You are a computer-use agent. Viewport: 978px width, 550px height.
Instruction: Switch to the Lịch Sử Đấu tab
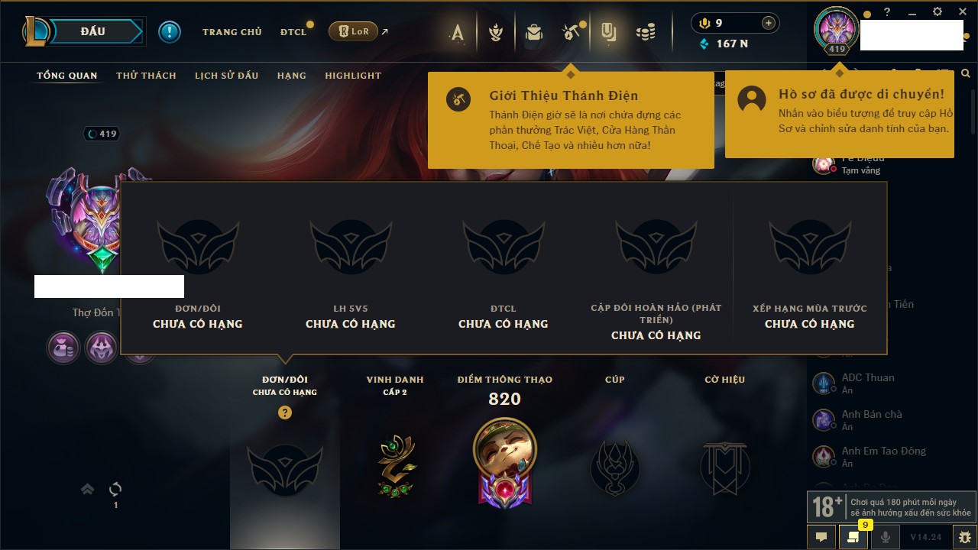coord(226,76)
